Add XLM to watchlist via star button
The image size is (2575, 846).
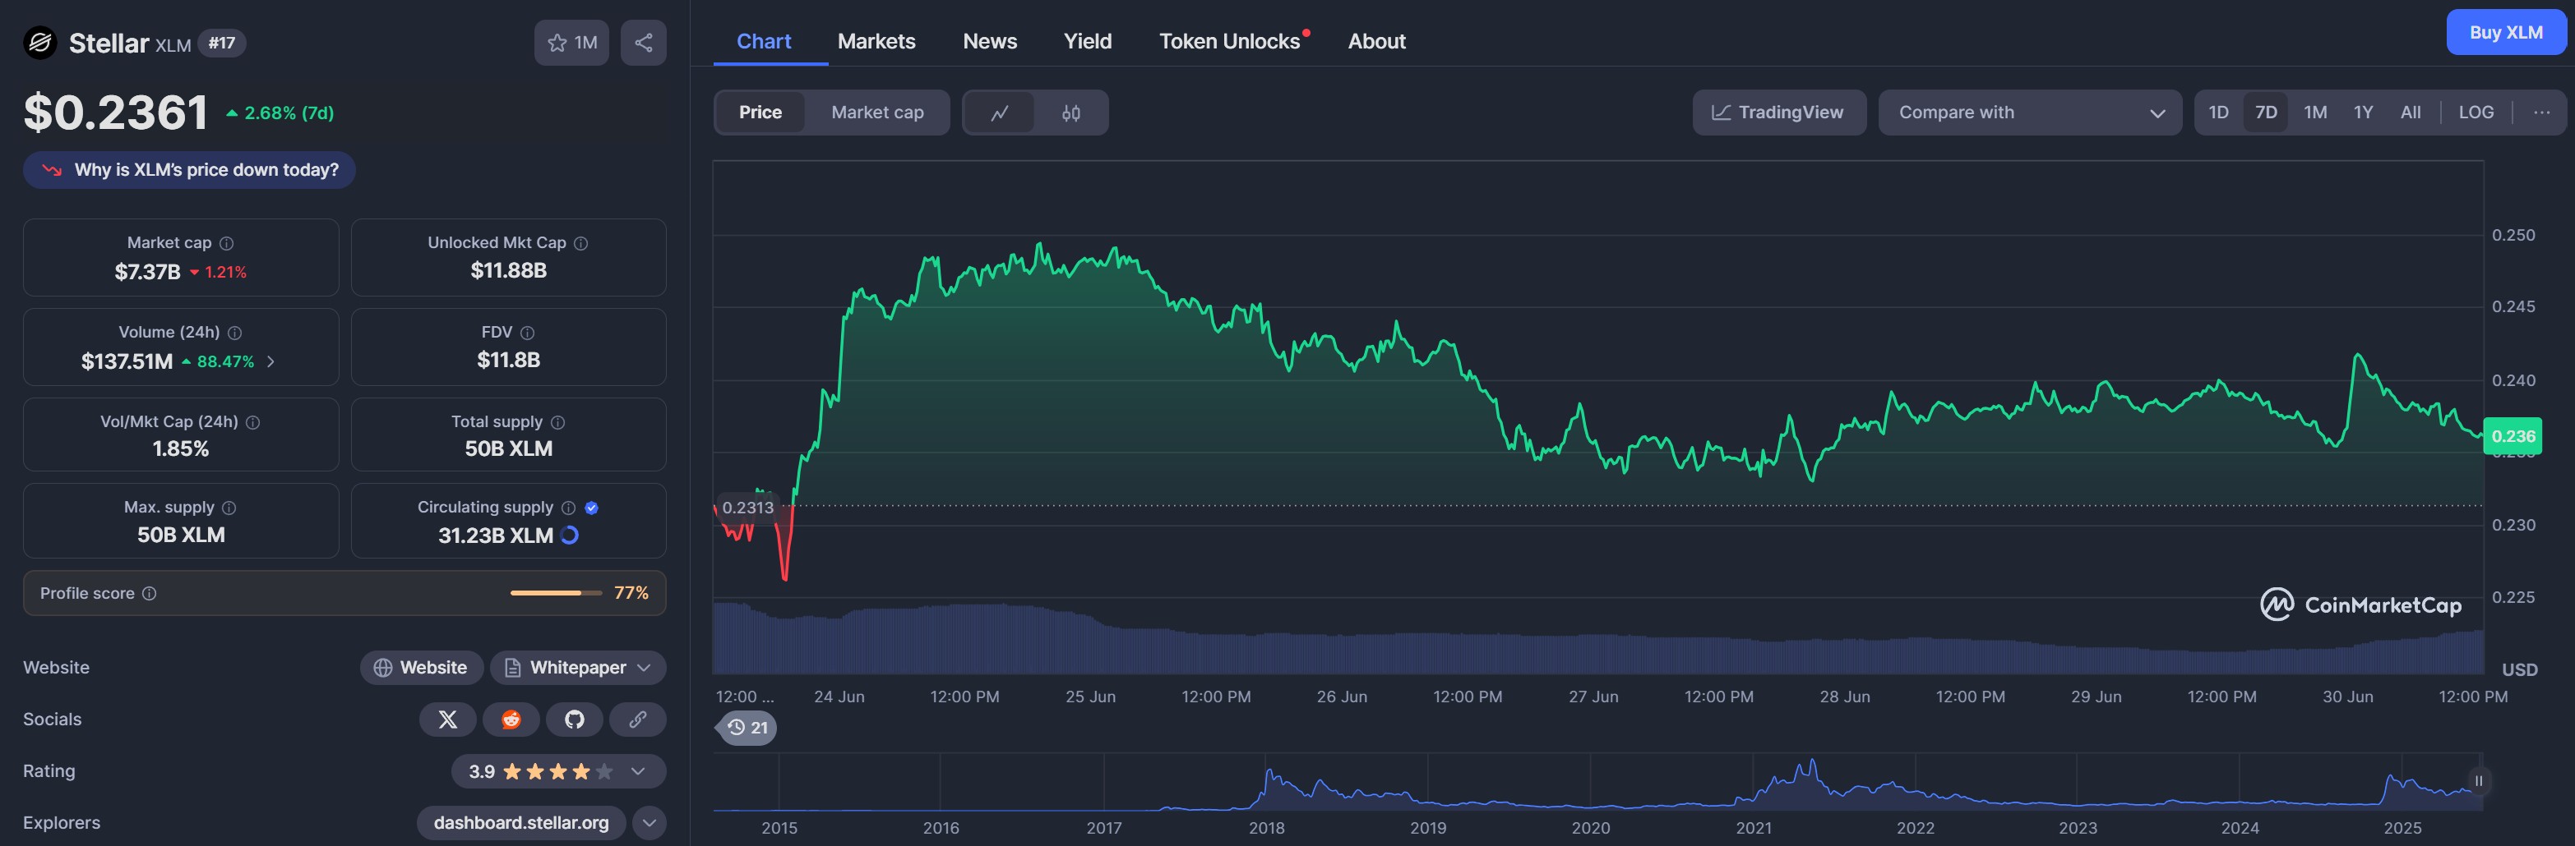coord(571,43)
